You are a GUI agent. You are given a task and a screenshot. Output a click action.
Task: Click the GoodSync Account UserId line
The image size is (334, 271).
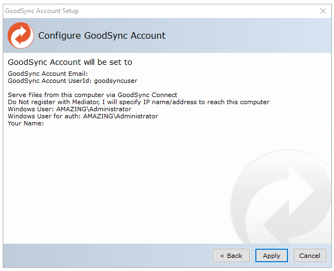[72, 80]
